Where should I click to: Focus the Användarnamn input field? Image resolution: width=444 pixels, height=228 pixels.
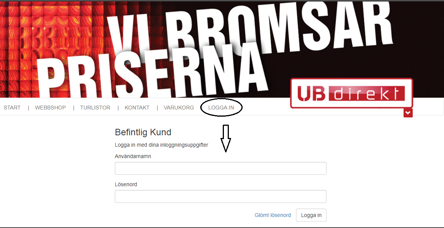(x=220, y=168)
